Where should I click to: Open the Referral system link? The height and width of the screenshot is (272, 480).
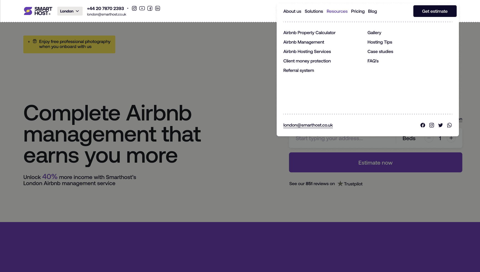coord(299,70)
